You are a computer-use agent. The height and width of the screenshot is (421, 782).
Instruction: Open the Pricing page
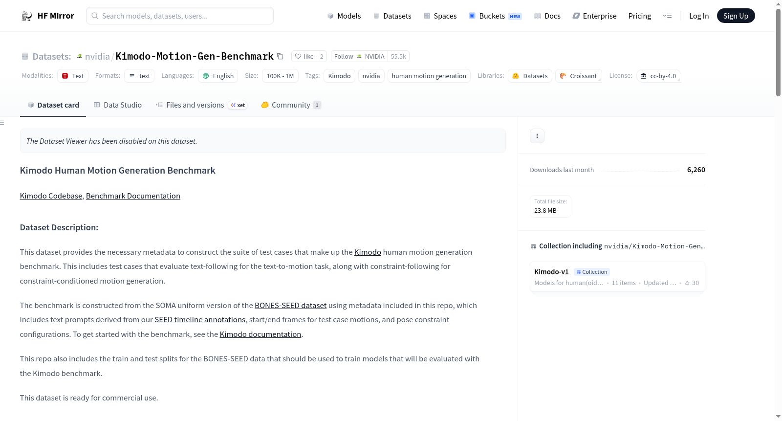tap(640, 16)
